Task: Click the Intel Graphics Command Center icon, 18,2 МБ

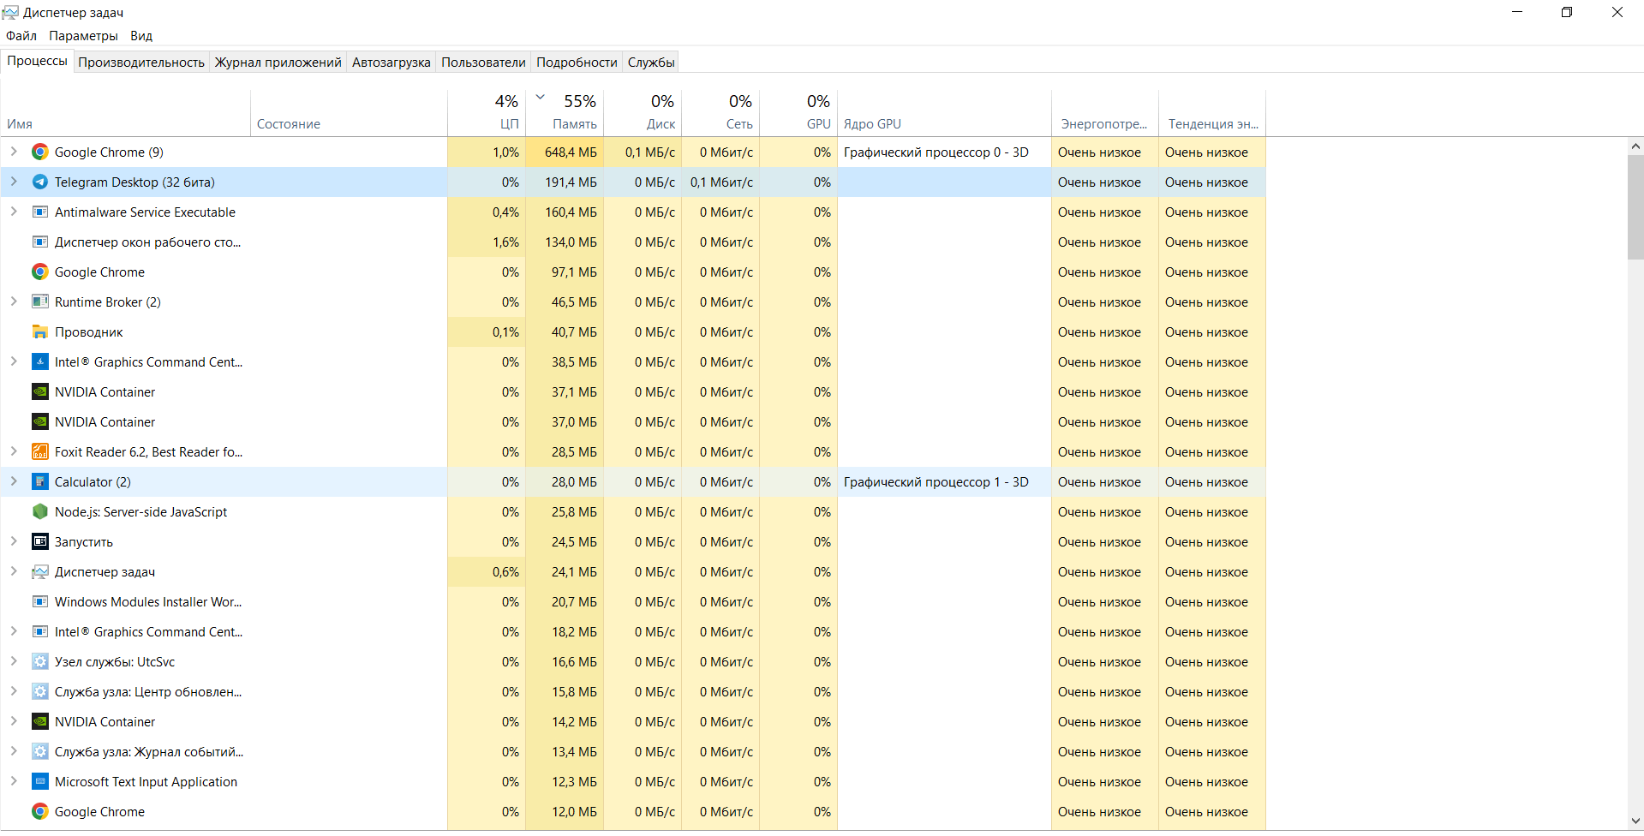Action: [39, 632]
